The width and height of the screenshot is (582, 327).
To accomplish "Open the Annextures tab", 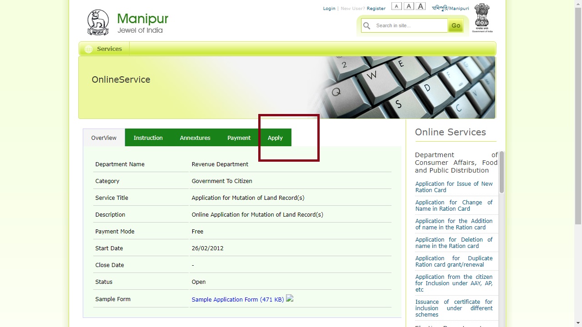I will [195, 138].
